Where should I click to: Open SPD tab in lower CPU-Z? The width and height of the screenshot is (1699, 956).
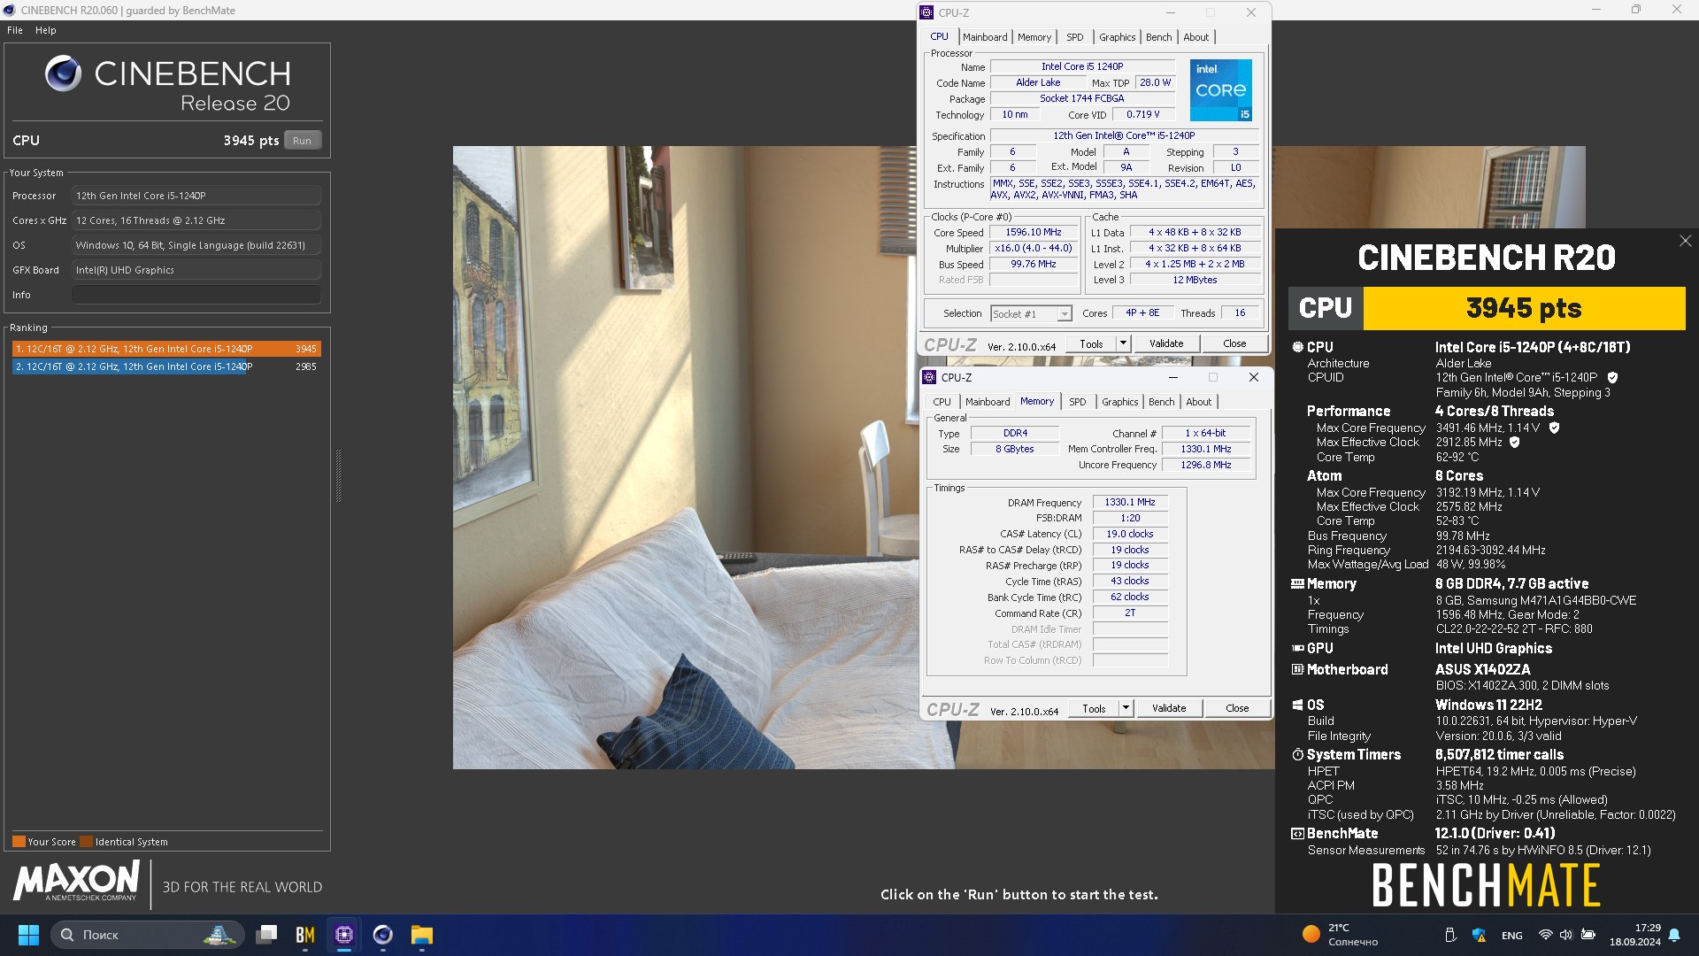1077,402
